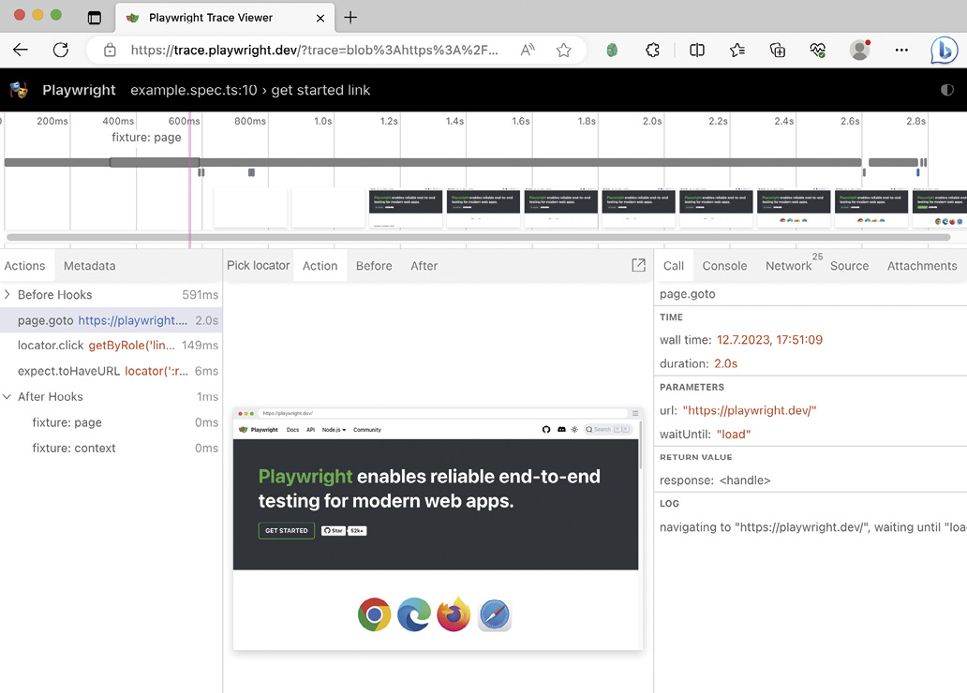Click wall time value 12.7.2023, 17:51:09

[769, 340]
